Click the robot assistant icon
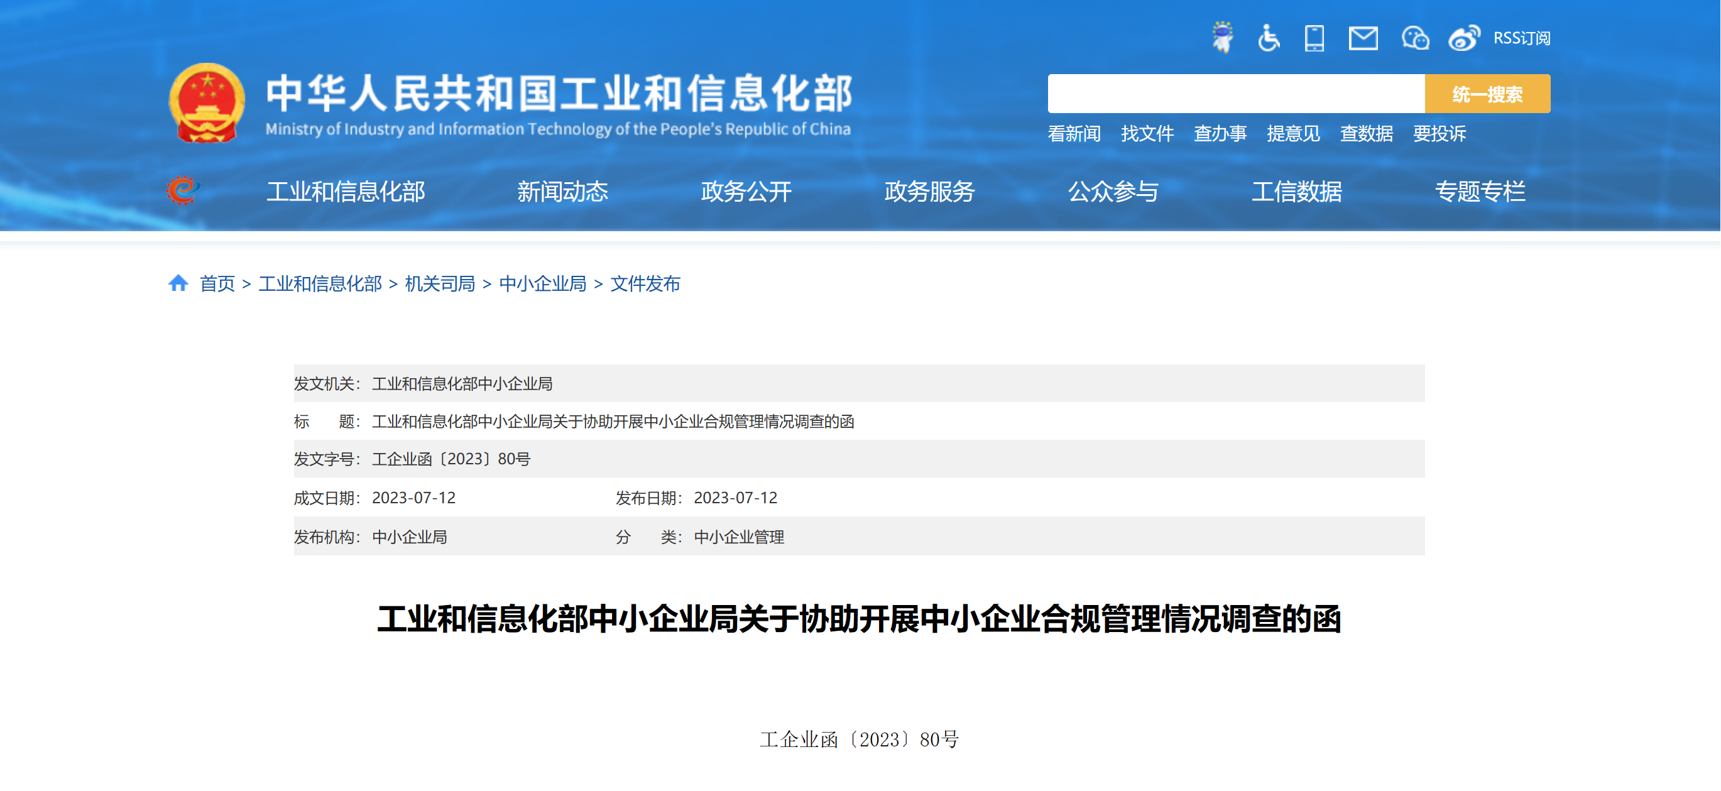The image size is (1721, 791). (1223, 38)
